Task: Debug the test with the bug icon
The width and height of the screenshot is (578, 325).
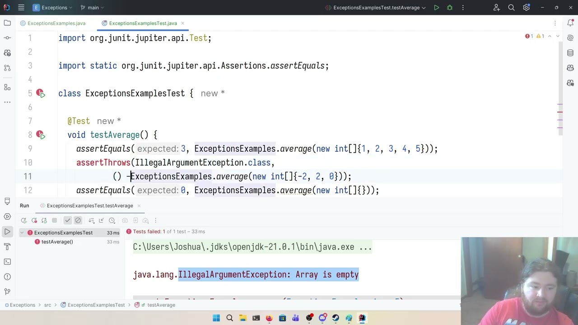Action: pyautogui.click(x=450, y=8)
